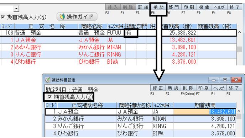Open ヘルプ (F1) in 補助科目設定 window
Viewport: 245px width, 138px height.
click(x=219, y=88)
